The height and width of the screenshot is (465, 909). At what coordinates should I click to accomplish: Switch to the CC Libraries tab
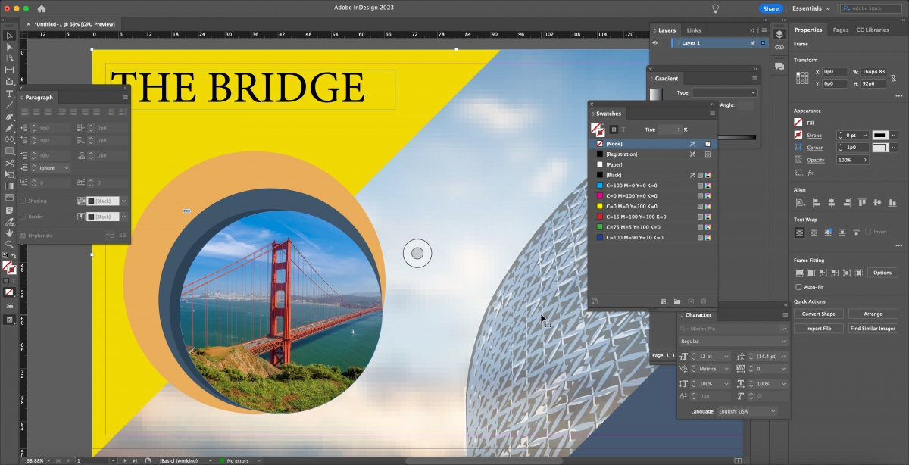(873, 30)
